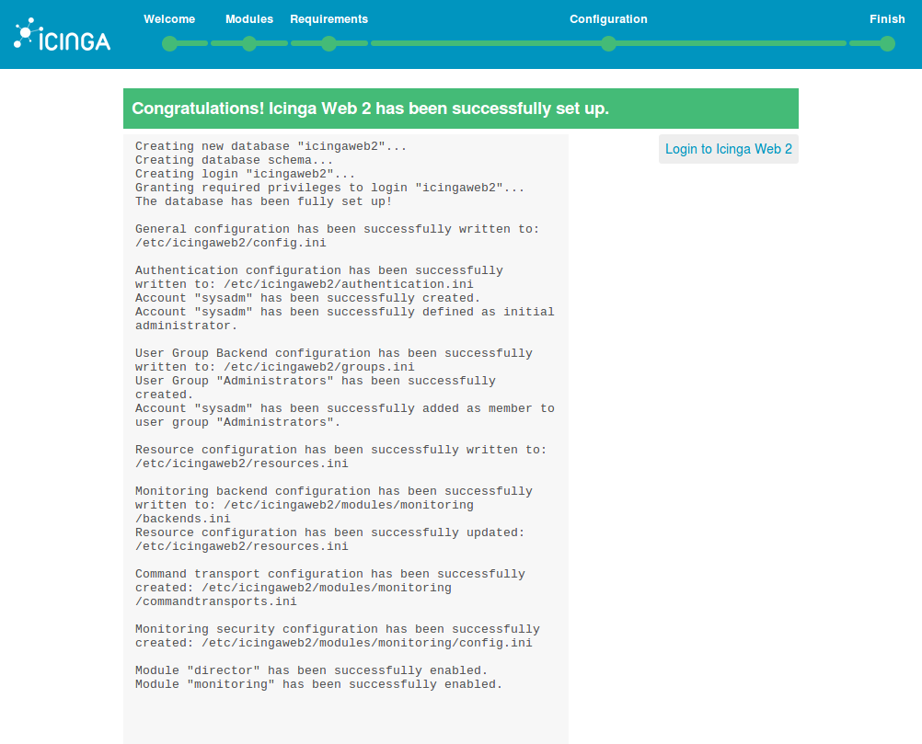Screen dimensions: 922x744
Task: Click the Icinga logo
Action: [x=62, y=34]
